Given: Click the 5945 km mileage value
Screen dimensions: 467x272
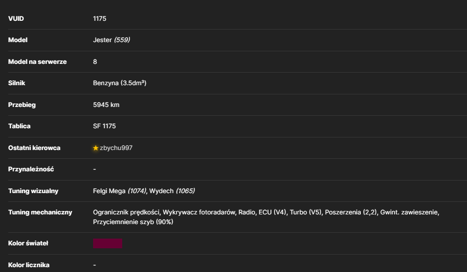Looking at the screenshot, I should [x=106, y=105].
